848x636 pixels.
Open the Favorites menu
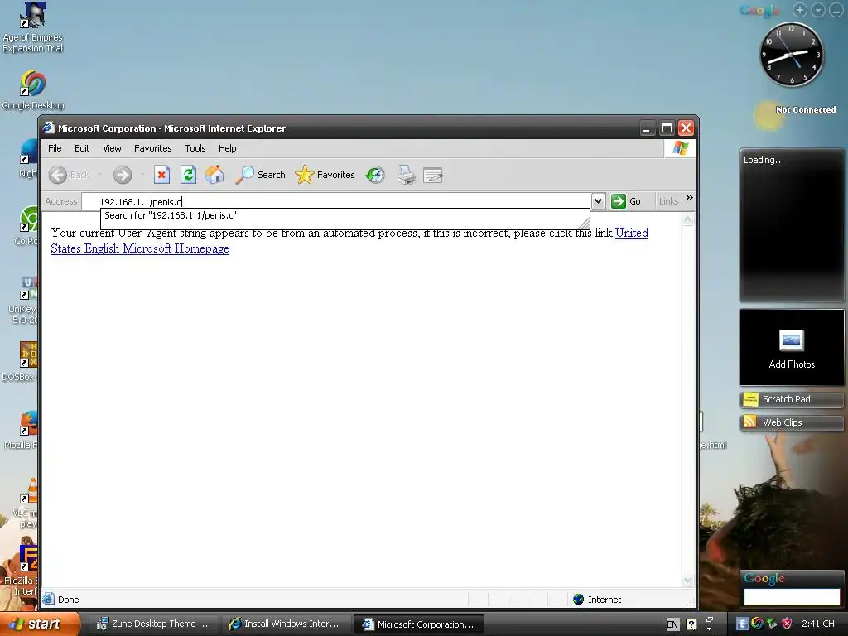tap(153, 148)
